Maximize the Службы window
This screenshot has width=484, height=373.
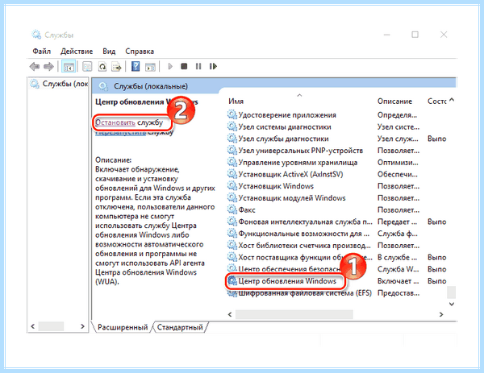click(x=415, y=35)
